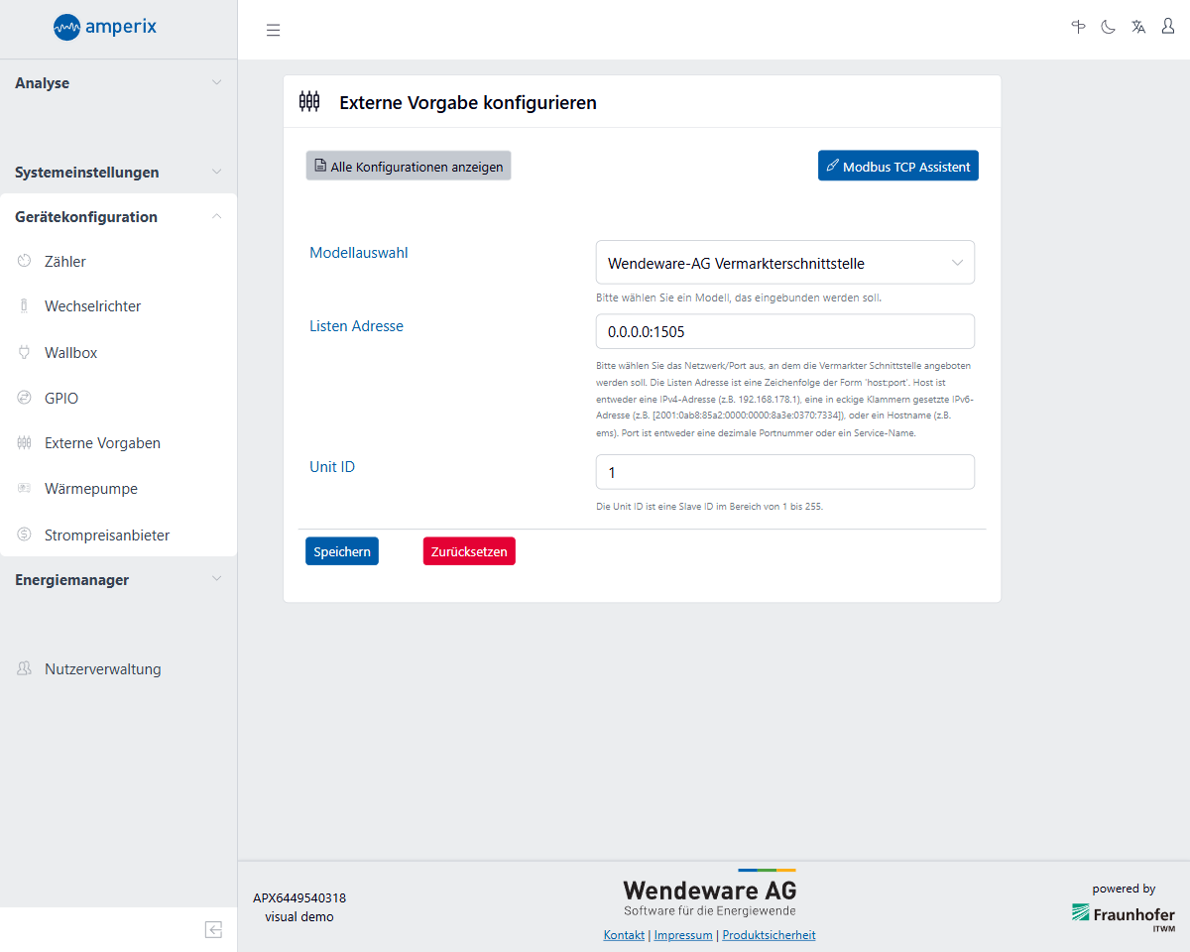Select Wechselrichter sidebar item
This screenshot has height=952, width=1190.
(92, 306)
